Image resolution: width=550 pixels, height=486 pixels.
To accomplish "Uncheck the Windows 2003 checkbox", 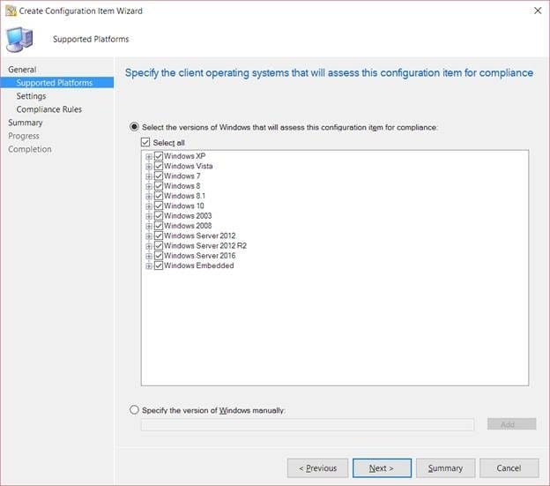I will (x=159, y=215).
